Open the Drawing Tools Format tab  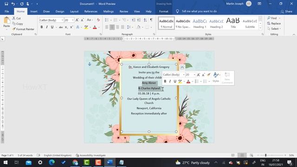click(164, 11)
